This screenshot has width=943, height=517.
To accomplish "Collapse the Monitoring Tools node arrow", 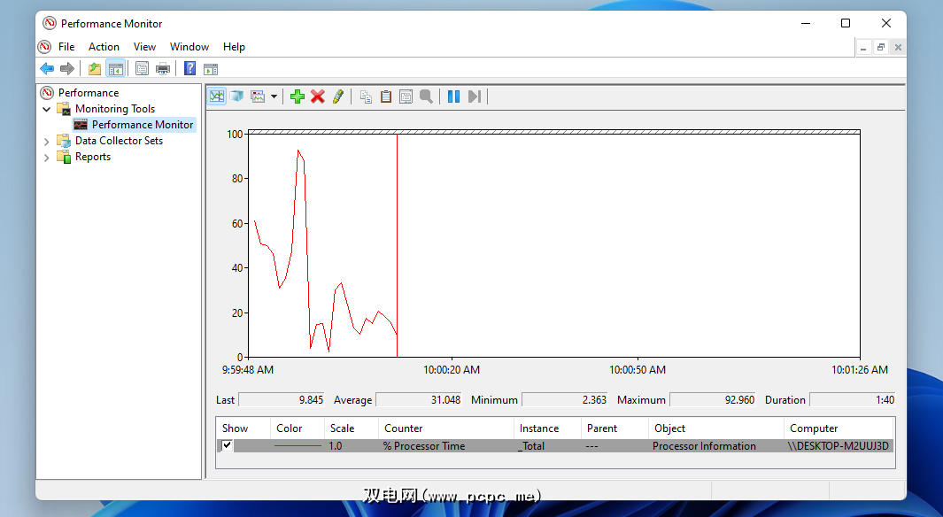I will (x=46, y=109).
